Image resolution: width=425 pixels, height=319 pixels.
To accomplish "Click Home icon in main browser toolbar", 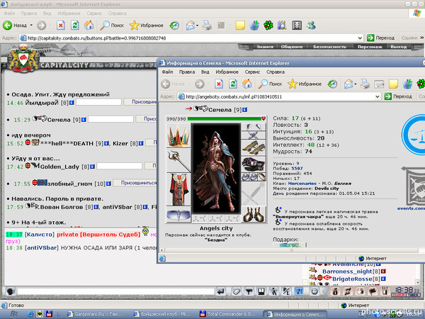I will coord(89,26).
